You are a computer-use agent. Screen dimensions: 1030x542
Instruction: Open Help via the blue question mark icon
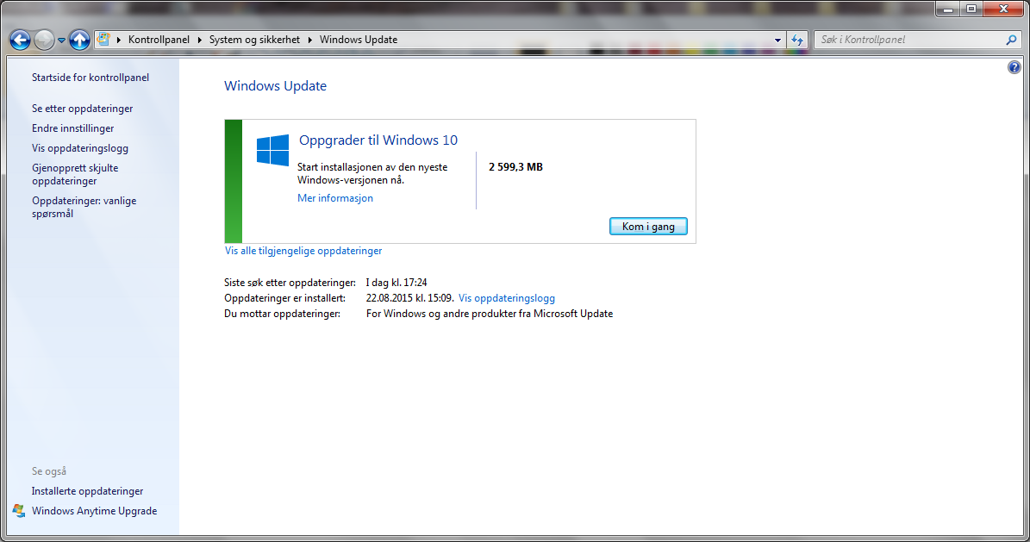1014,67
